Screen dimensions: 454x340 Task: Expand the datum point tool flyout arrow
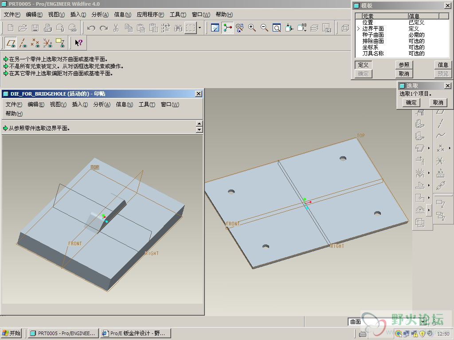point(450,148)
